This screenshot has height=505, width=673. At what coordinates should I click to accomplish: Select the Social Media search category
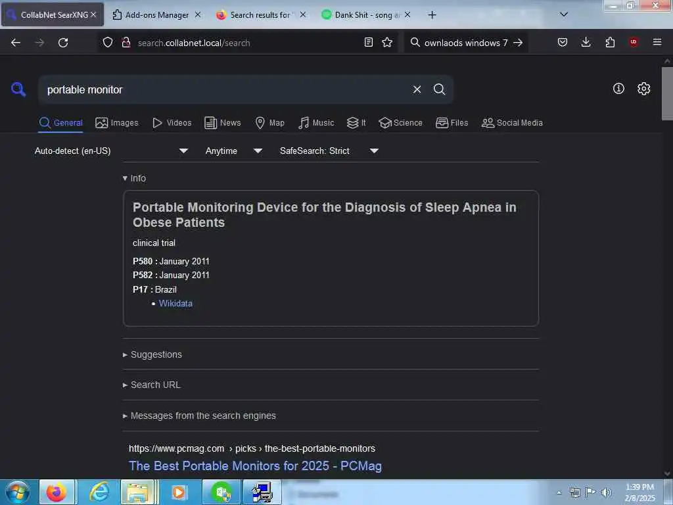coord(512,123)
